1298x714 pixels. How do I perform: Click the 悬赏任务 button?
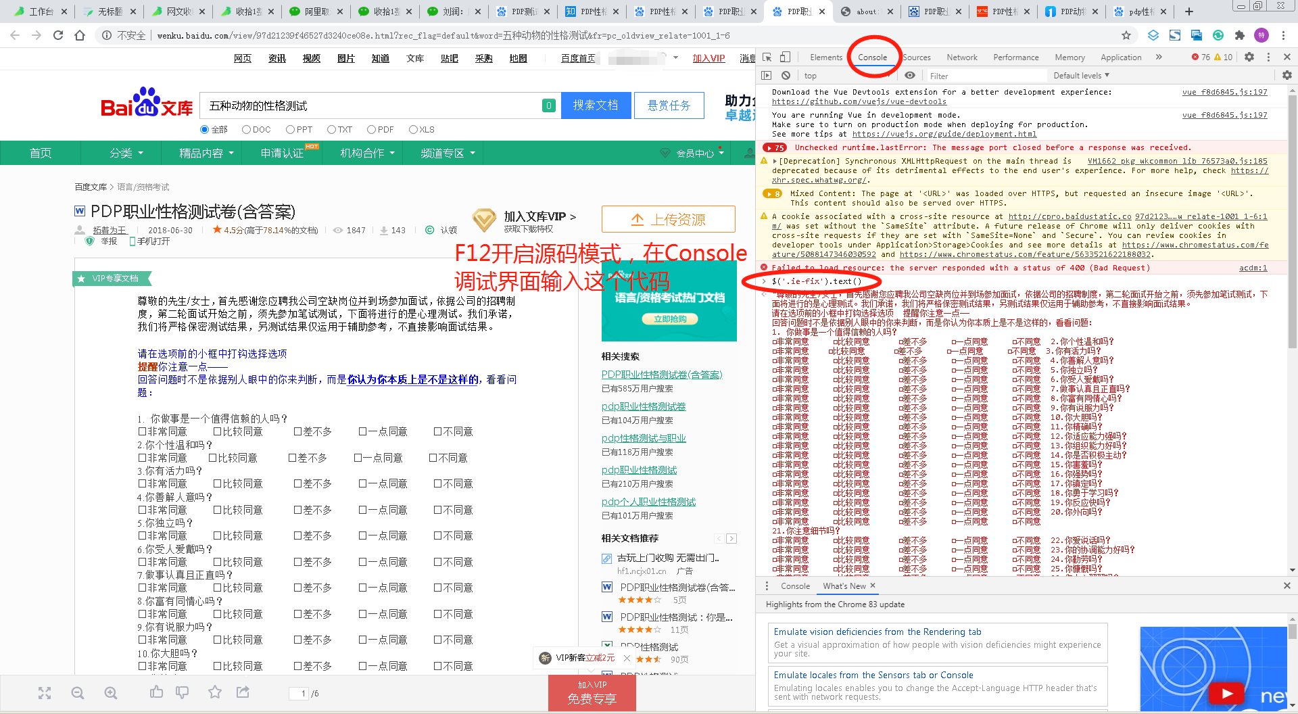tap(669, 105)
